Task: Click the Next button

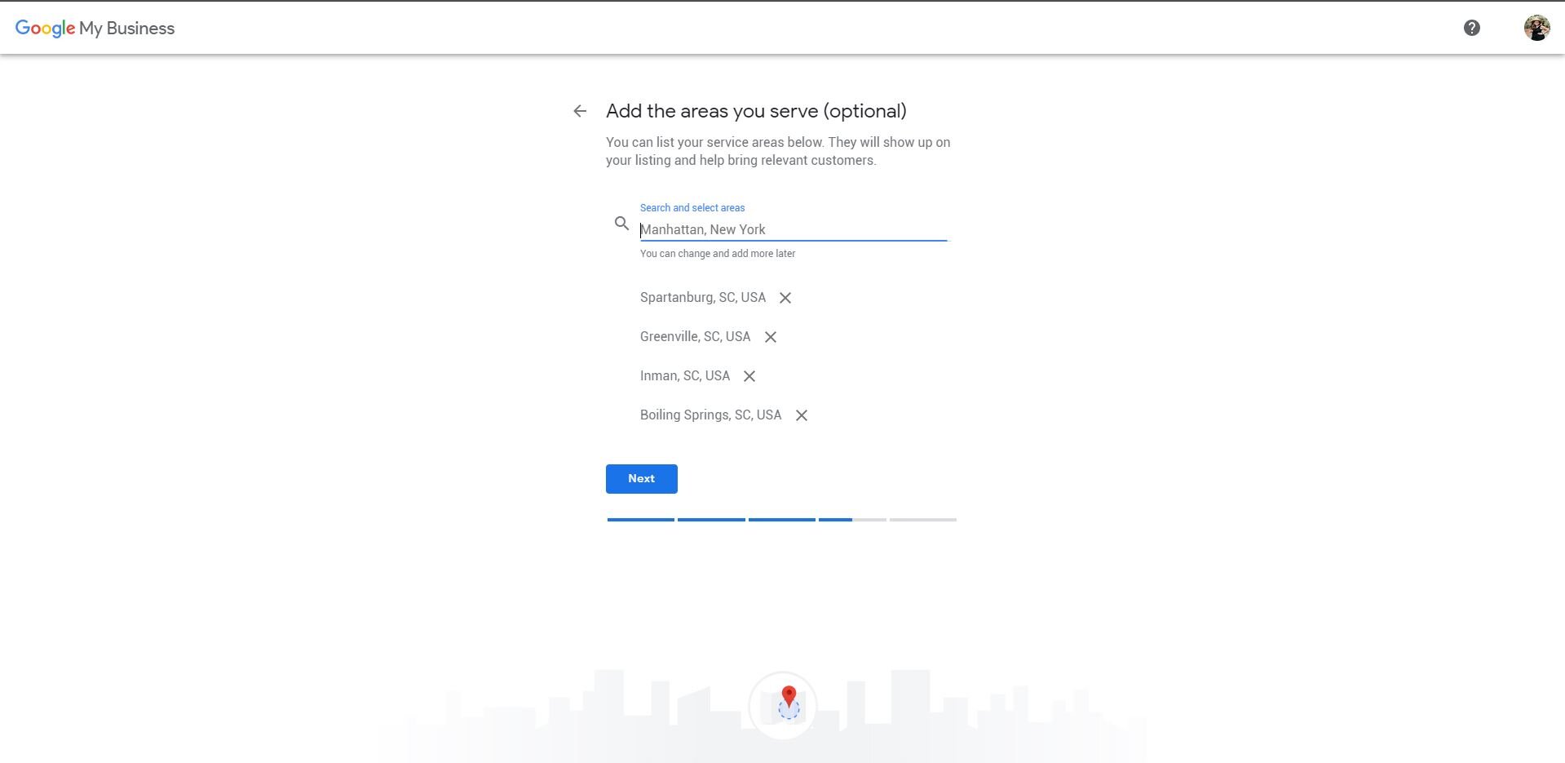Action: [x=641, y=479]
